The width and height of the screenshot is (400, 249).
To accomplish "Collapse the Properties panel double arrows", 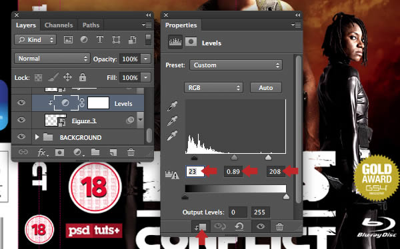I will [x=297, y=15].
